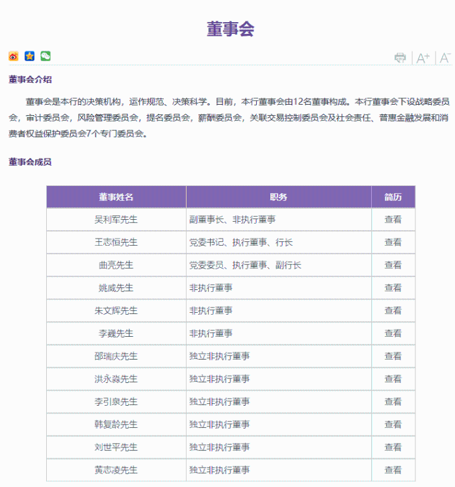
Task: Click position text 副董事长、非执行董事
Action: [232, 220]
